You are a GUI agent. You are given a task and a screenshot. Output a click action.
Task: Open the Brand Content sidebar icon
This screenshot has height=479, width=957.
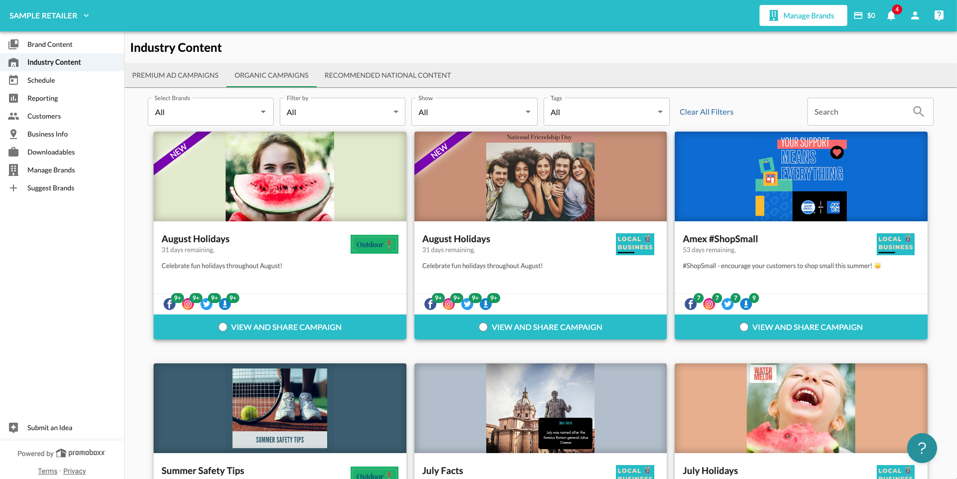(x=13, y=44)
